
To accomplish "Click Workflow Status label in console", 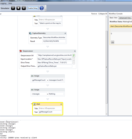I will click(x=116, y=22).
